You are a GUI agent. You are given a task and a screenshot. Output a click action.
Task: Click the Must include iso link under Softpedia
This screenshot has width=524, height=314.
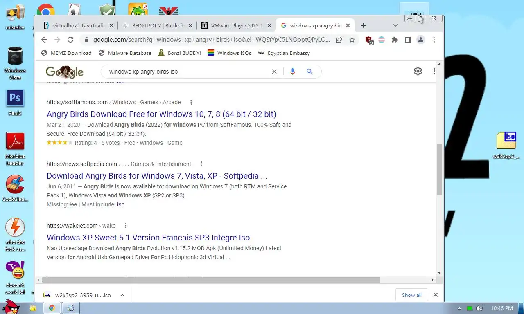[x=121, y=204]
